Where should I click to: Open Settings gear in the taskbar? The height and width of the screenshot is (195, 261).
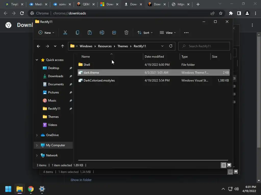click(42, 189)
